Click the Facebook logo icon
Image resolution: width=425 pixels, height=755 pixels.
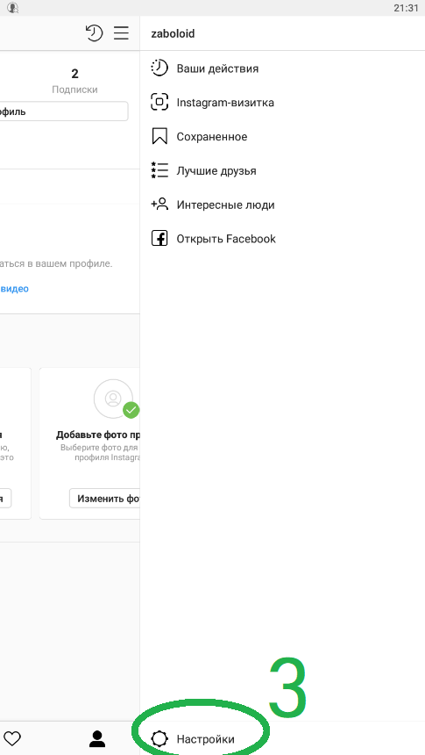pyautogui.click(x=159, y=238)
